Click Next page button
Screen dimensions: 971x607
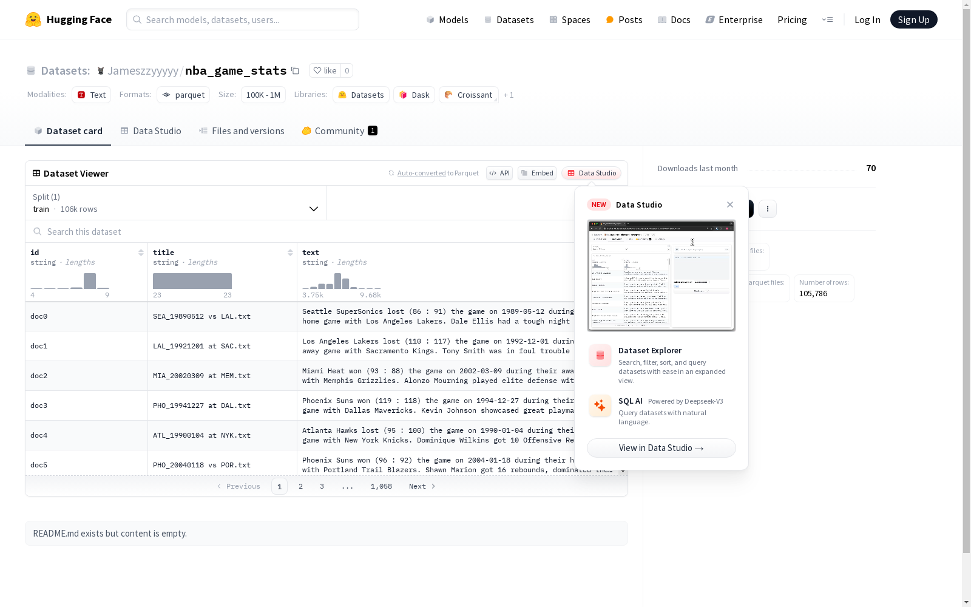[x=422, y=486]
